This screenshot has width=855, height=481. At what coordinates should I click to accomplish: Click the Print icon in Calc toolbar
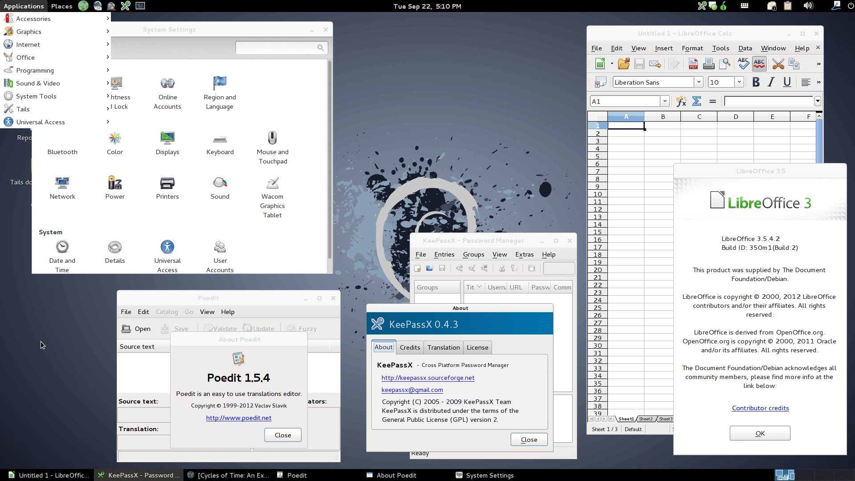[x=708, y=64]
